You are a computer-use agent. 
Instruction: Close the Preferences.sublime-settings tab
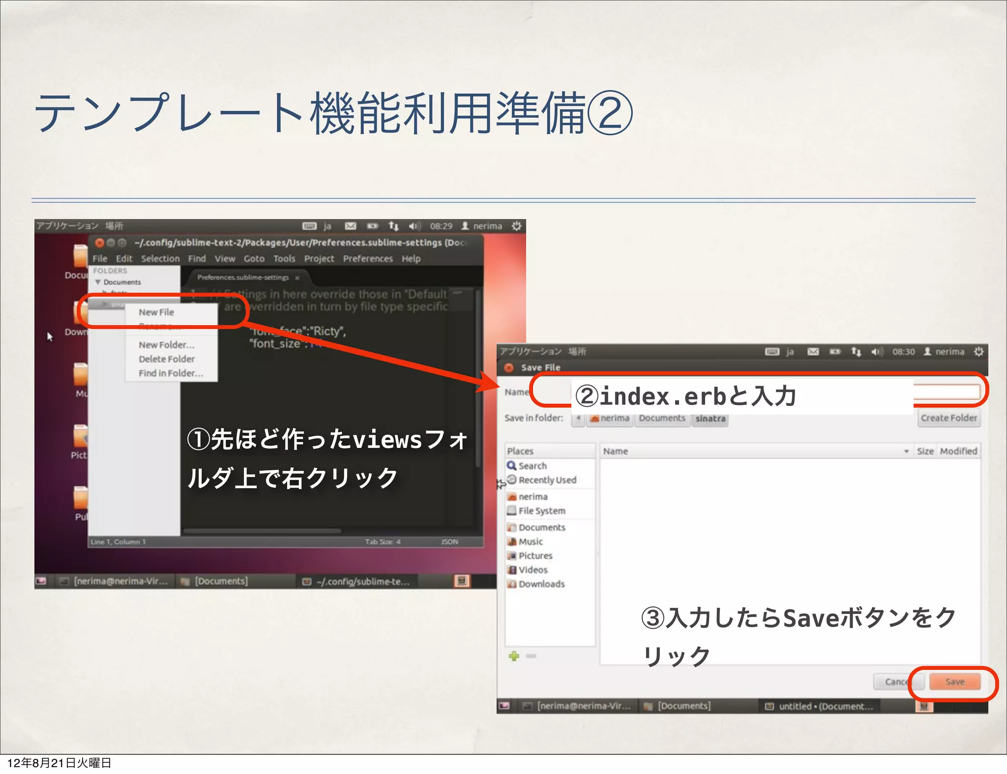pos(297,278)
